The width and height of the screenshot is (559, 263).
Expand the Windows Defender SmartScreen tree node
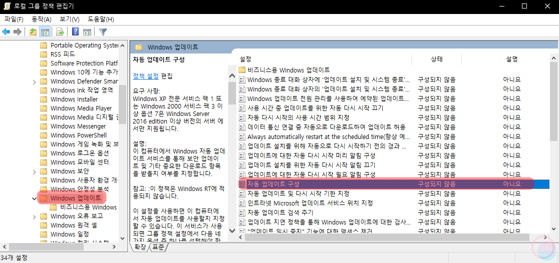(34, 81)
